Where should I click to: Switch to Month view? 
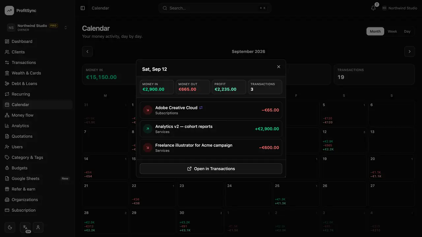(375, 31)
